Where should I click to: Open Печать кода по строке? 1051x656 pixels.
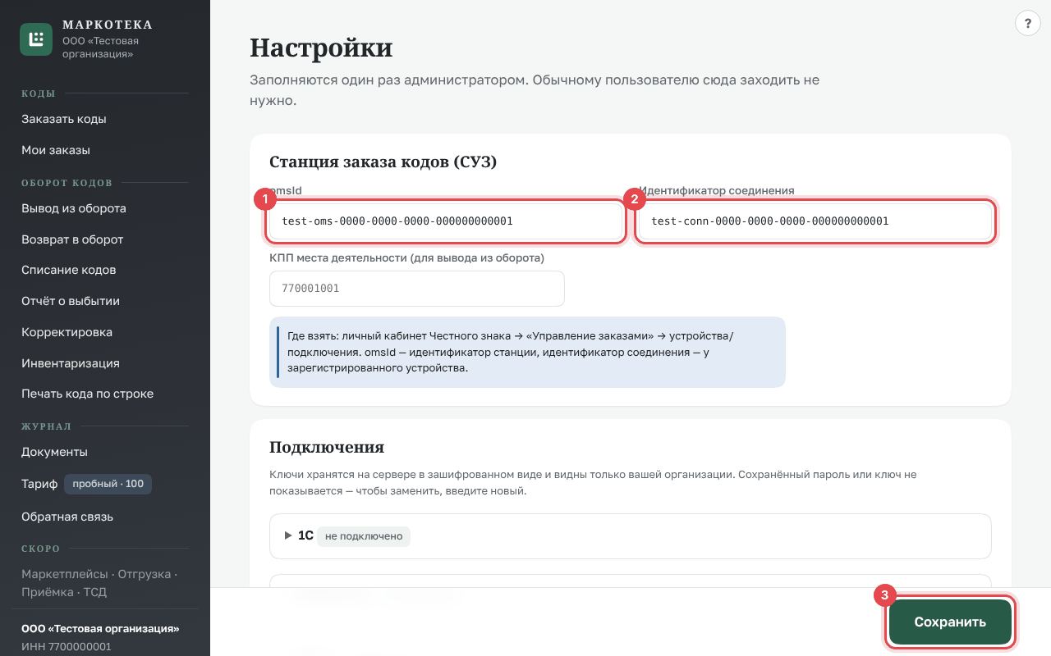[88, 394]
